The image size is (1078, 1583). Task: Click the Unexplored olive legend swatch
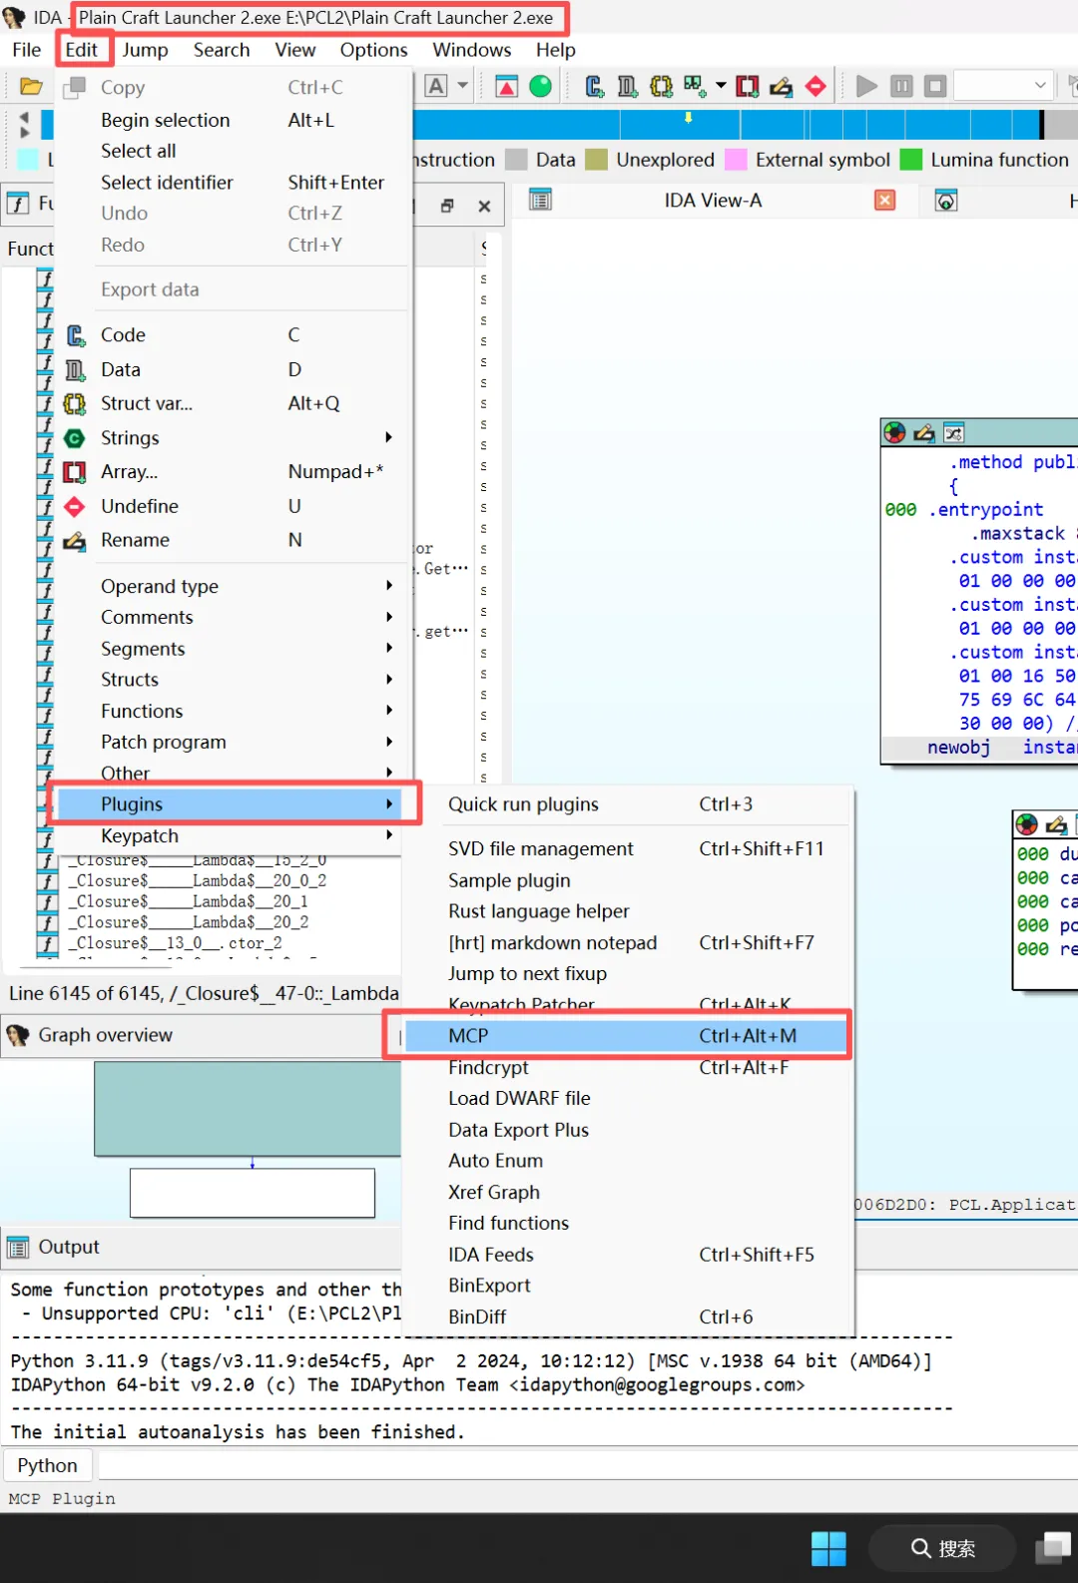pos(596,160)
